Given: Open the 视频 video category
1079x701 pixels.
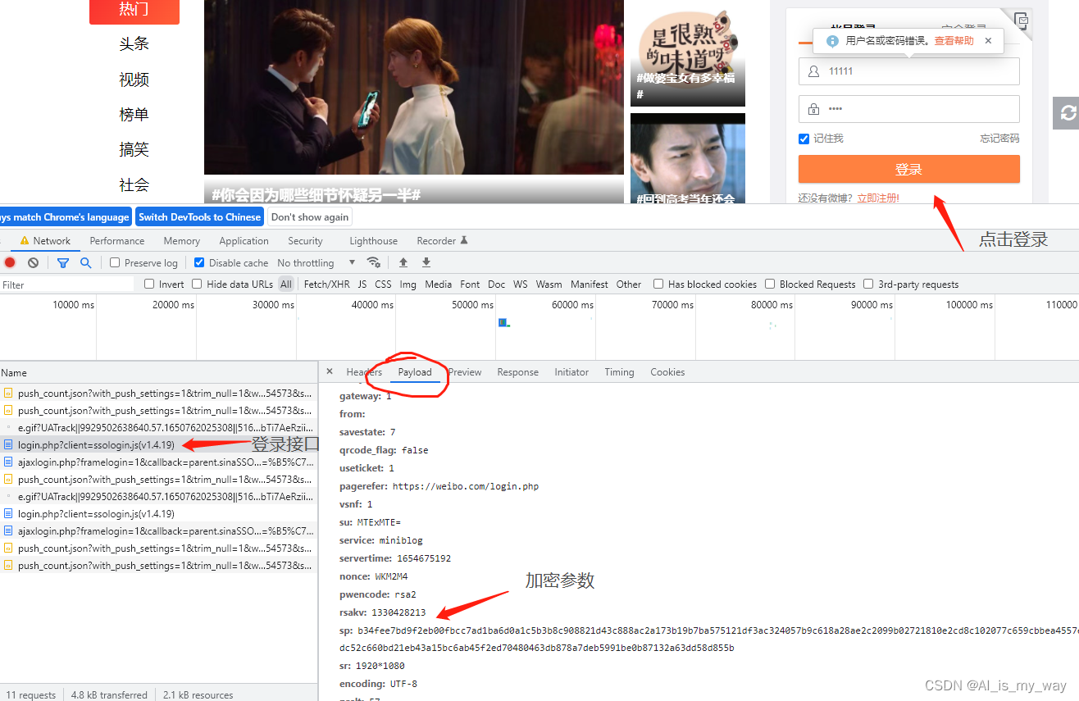Looking at the screenshot, I should pos(134,80).
